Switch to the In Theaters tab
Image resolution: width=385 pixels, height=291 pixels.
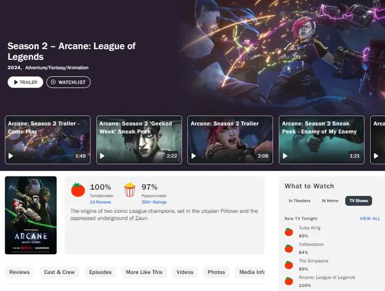click(300, 200)
